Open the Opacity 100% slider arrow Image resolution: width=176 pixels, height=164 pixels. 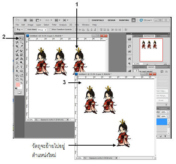click(x=168, y=112)
